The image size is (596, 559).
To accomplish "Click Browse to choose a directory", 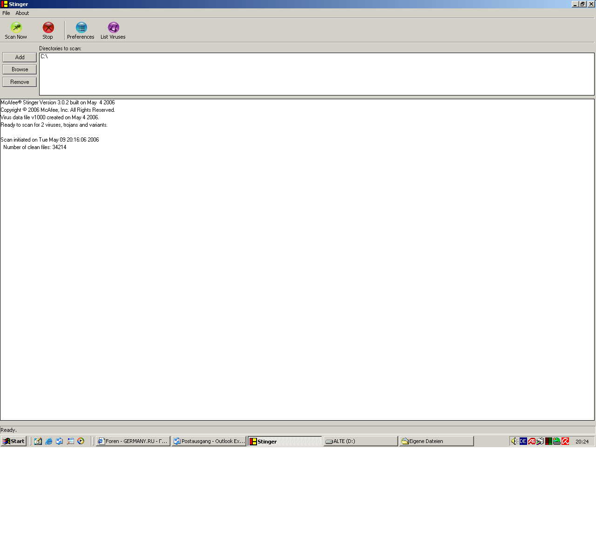I will pos(20,69).
